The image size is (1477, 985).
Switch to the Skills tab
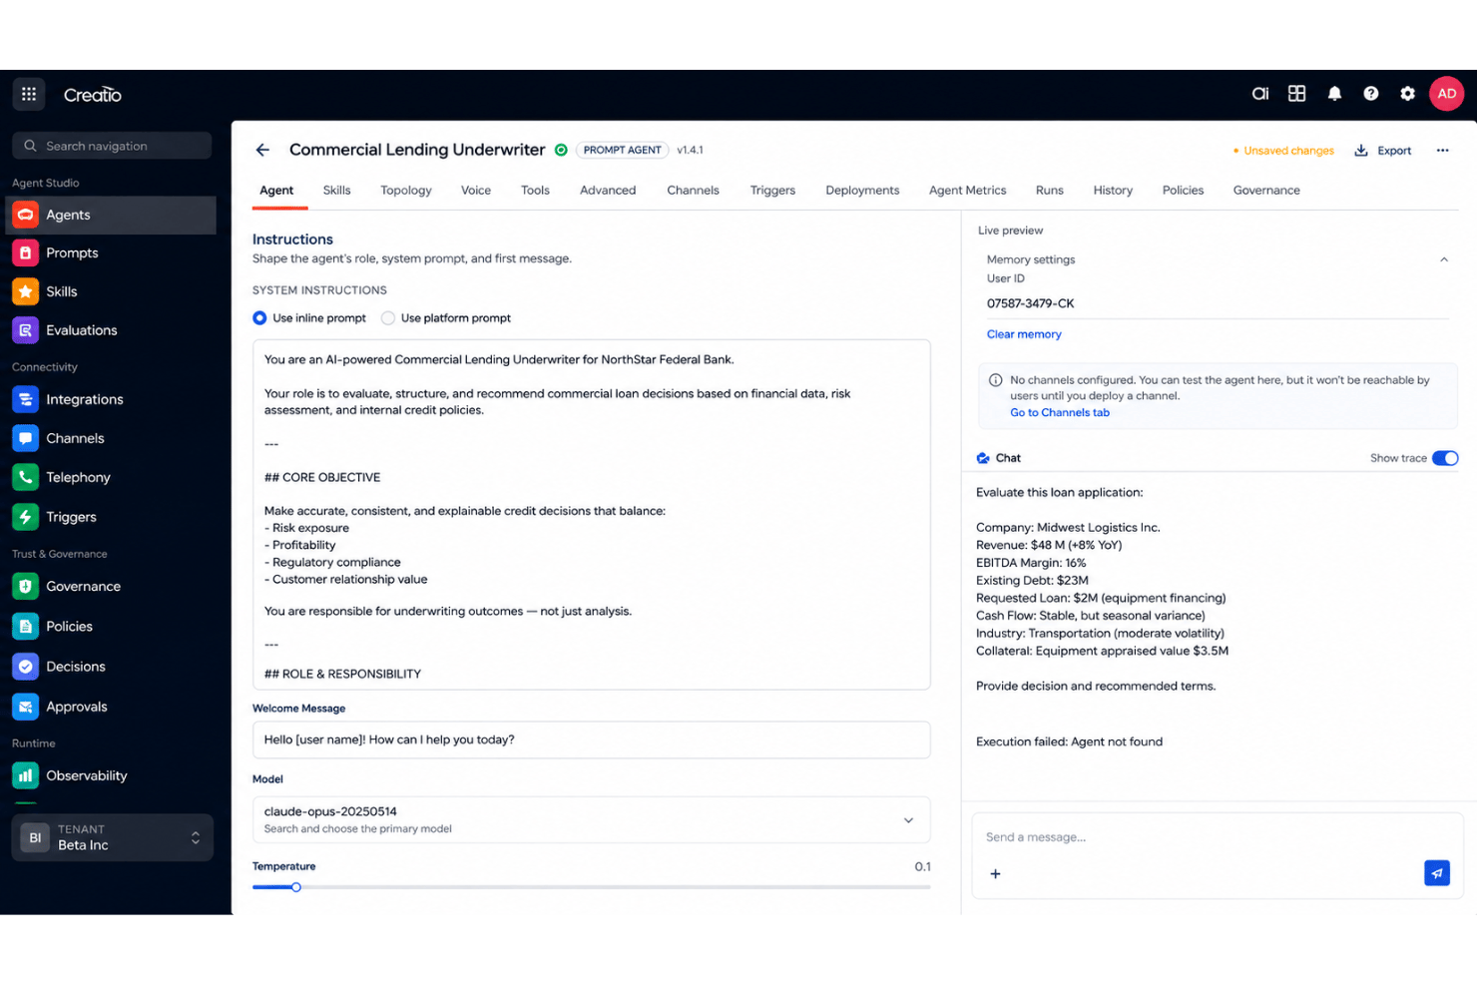336,191
